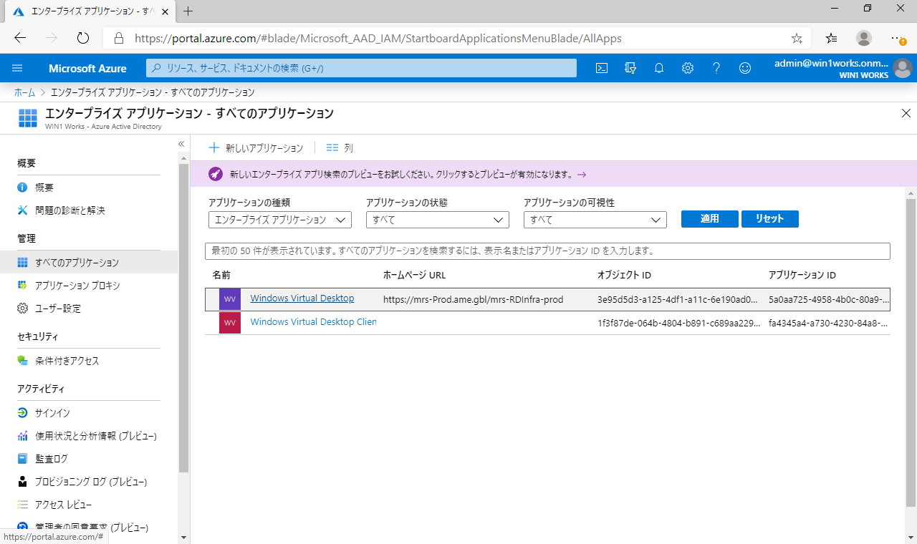This screenshot has height=544, width=917.
Task: Sort by the 名前 column header
Action: (x=221, y=275)
